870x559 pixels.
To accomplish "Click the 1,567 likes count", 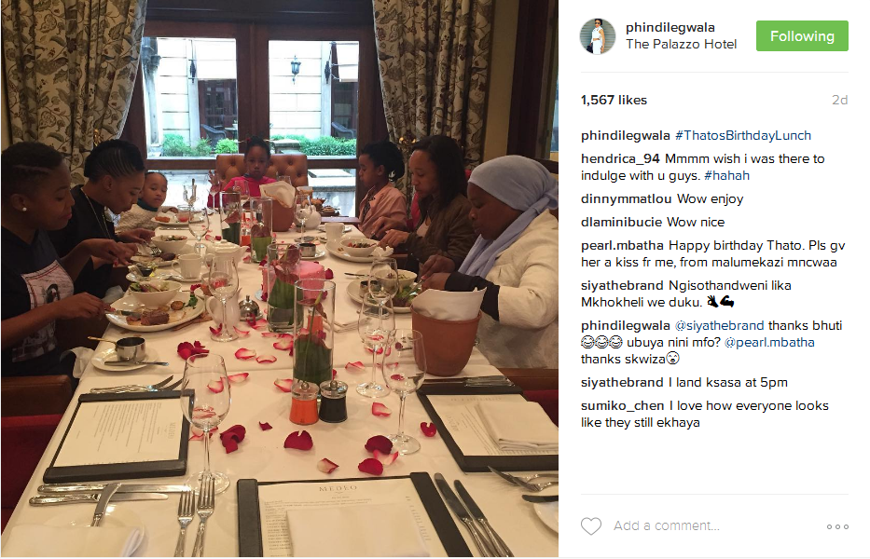I will (614, 101).
